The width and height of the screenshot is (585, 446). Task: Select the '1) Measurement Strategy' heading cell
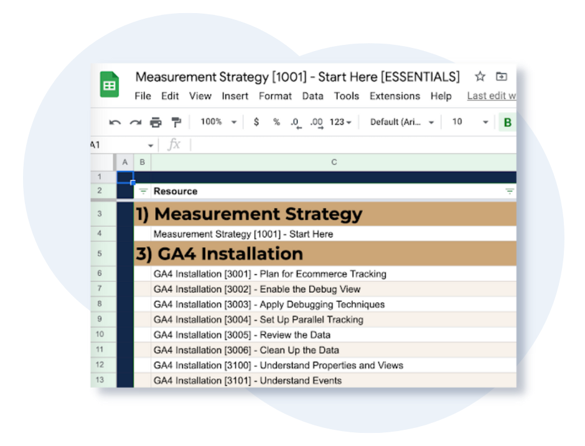click(325, 214)
